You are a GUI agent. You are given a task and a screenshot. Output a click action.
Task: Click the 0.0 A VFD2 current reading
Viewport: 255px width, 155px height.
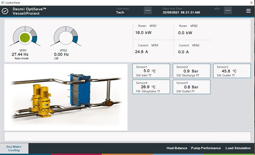tap(184, 52)
